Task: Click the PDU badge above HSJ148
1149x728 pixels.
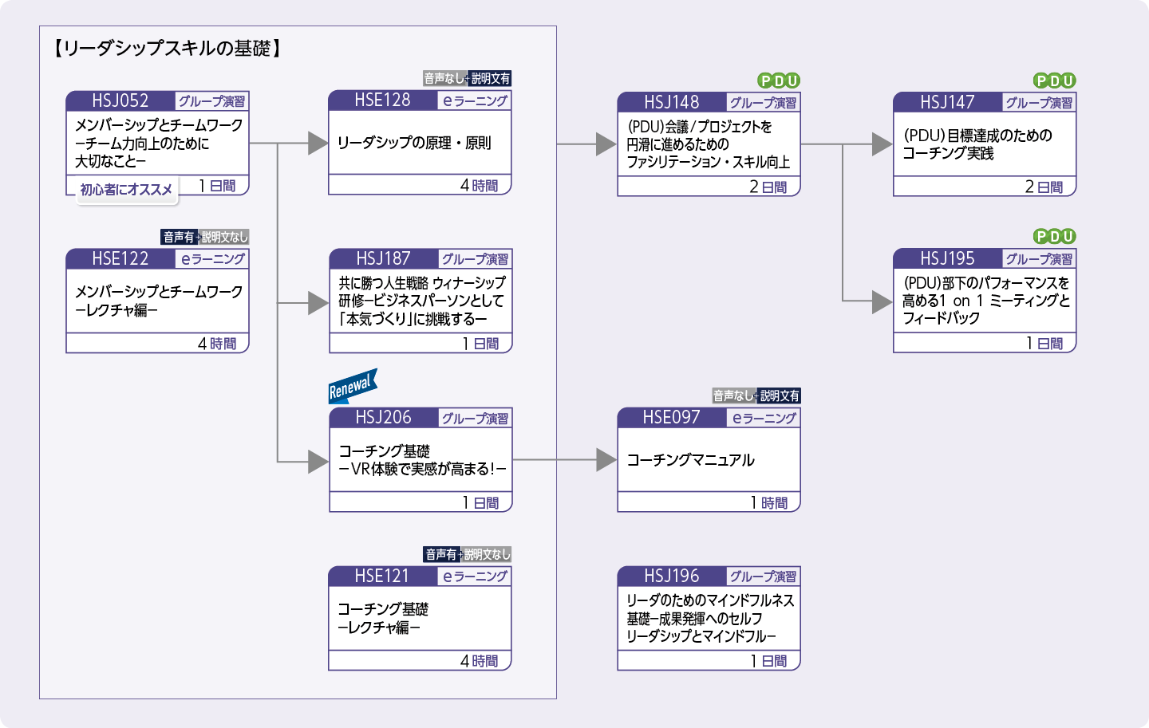Action: [x=779, y=81]
